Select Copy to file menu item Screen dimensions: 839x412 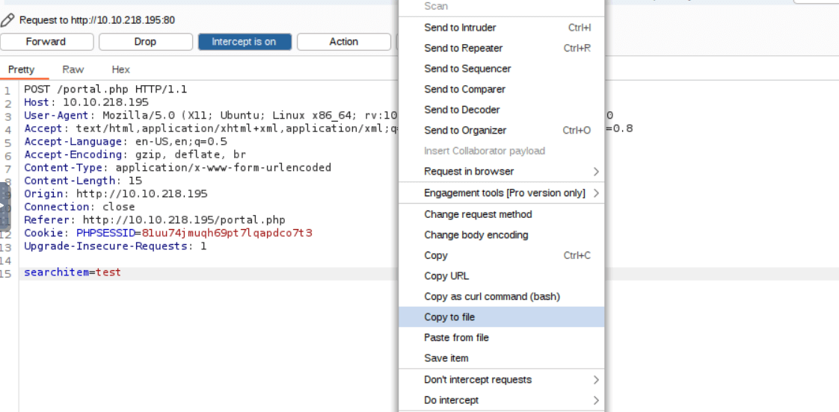point(449,317)
